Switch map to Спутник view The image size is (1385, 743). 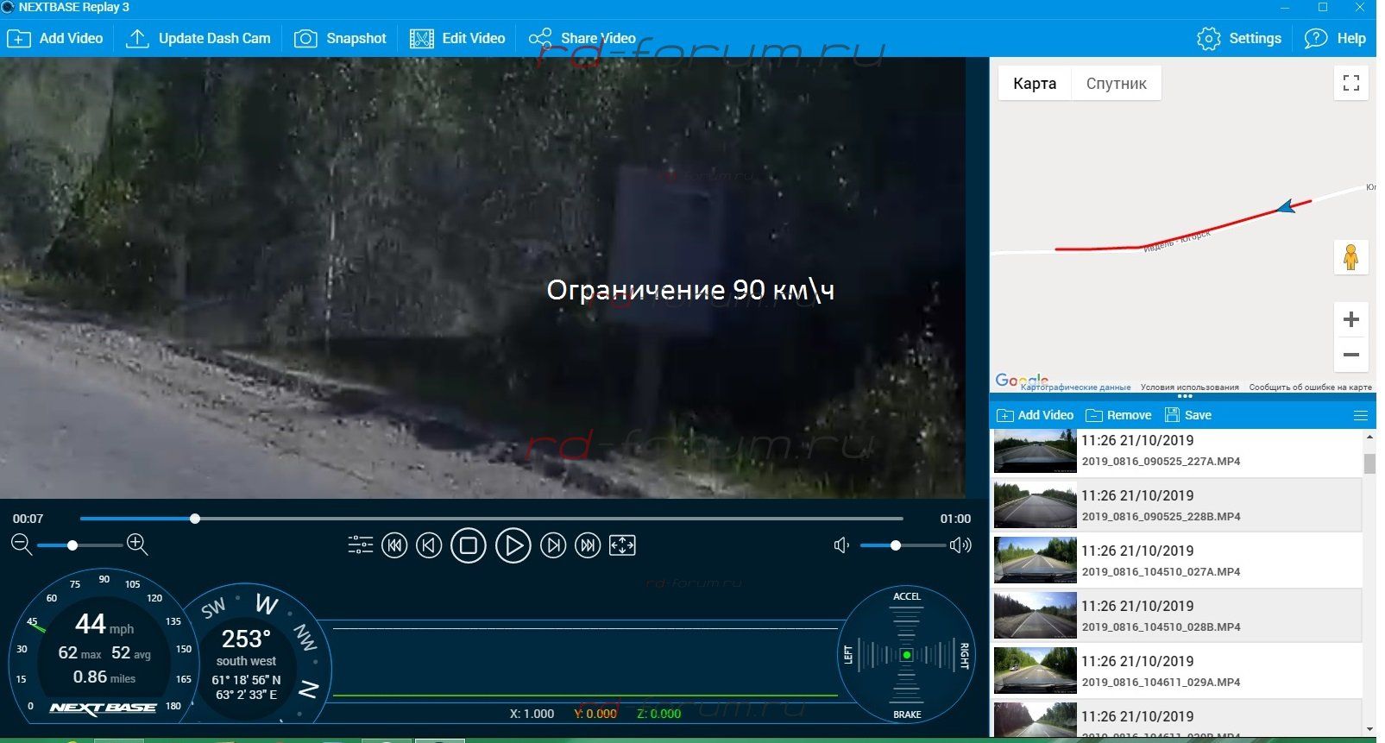1117,84
